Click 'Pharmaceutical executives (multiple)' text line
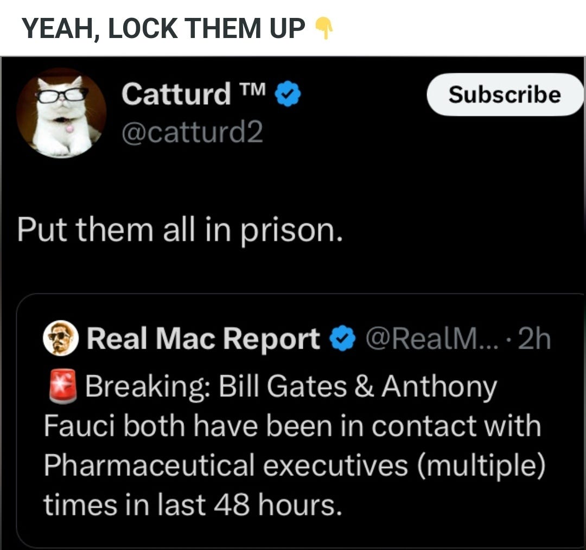Image resolution: width=586 pixels, height=550 pixels. [295, 466]
